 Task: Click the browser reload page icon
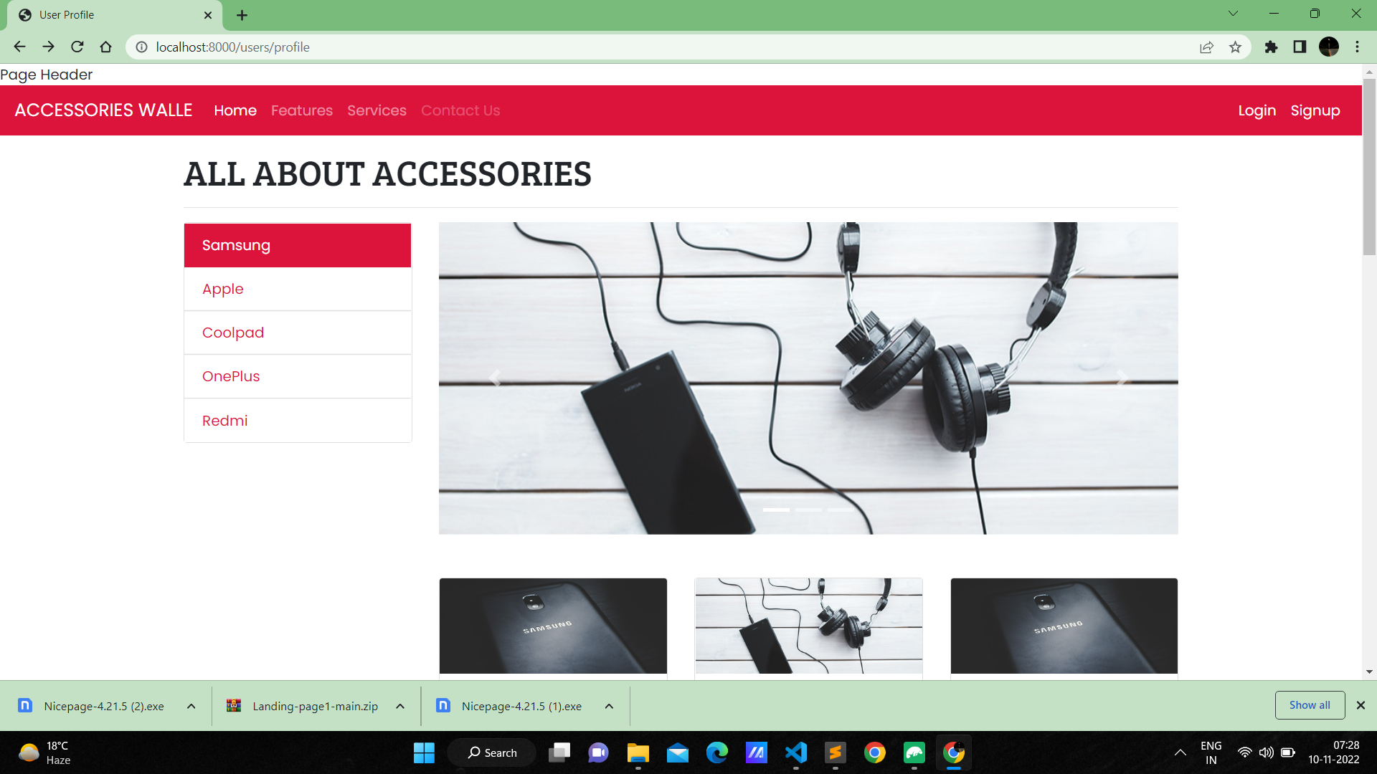77,47
